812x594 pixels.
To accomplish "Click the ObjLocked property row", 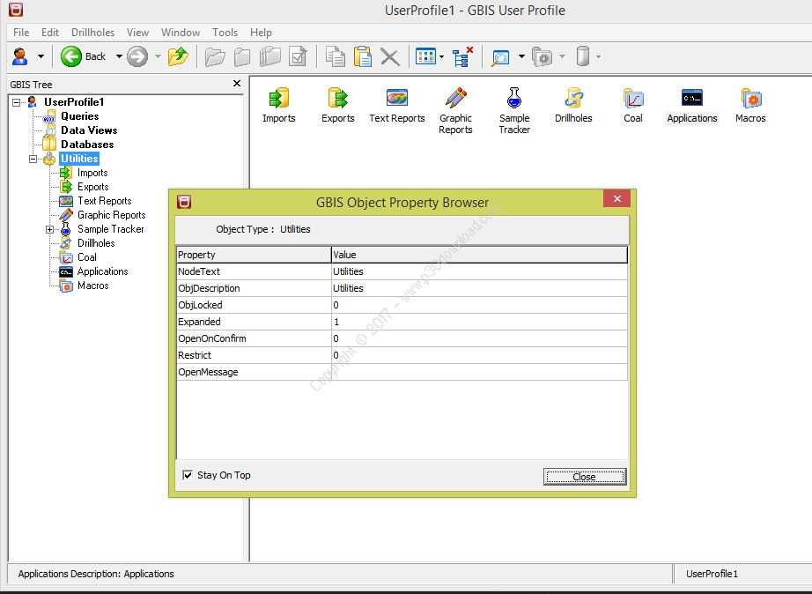I will (402, 305).
